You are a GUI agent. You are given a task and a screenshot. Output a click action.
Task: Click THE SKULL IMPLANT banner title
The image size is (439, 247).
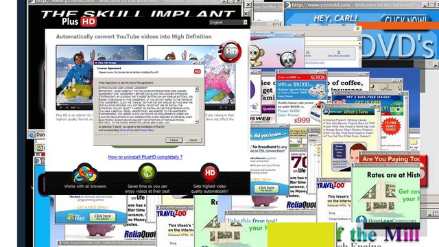coord(138,14)
